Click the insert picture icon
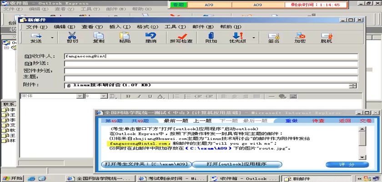This screenshot has height=182, width=382. [294, 96]
